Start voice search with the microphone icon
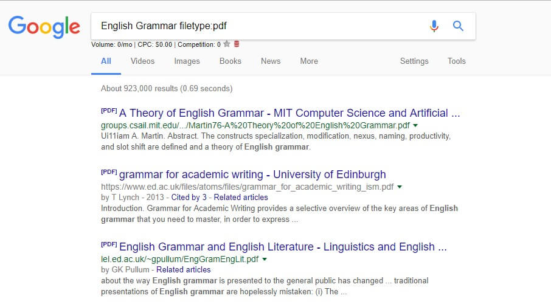The height and width of the screenshot is (304, 551). [434, 26]
